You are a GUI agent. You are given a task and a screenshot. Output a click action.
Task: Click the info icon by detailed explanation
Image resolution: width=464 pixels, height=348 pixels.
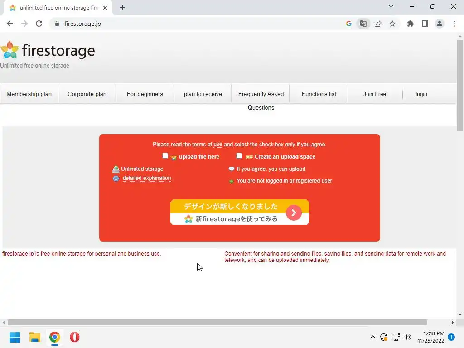[x=116, y=179]
